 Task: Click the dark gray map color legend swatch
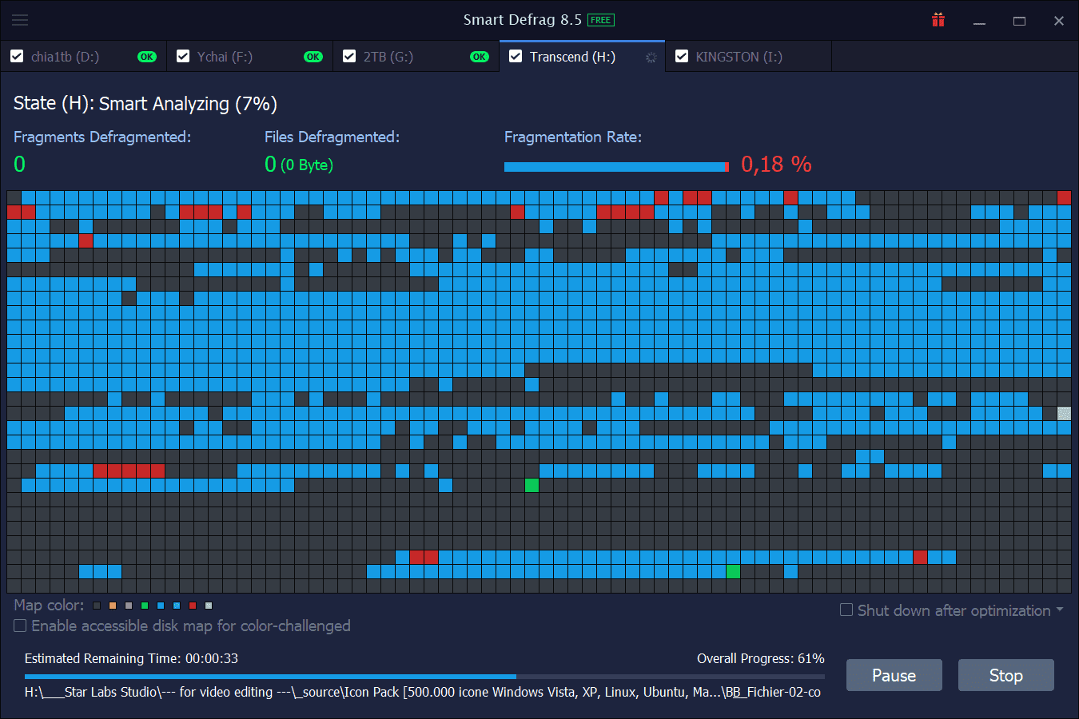point(97,606)
